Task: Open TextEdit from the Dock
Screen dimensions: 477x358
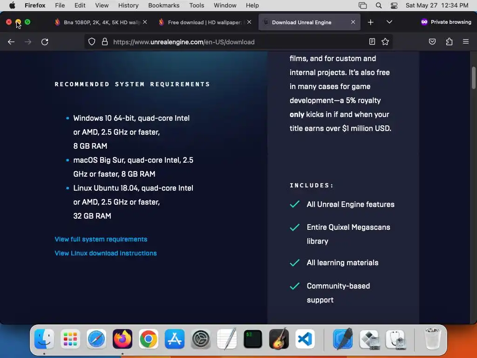Action: 227,338
